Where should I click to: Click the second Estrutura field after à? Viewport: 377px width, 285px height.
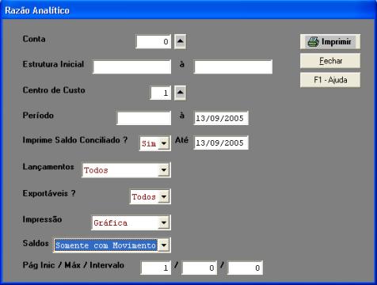(233, 66)
